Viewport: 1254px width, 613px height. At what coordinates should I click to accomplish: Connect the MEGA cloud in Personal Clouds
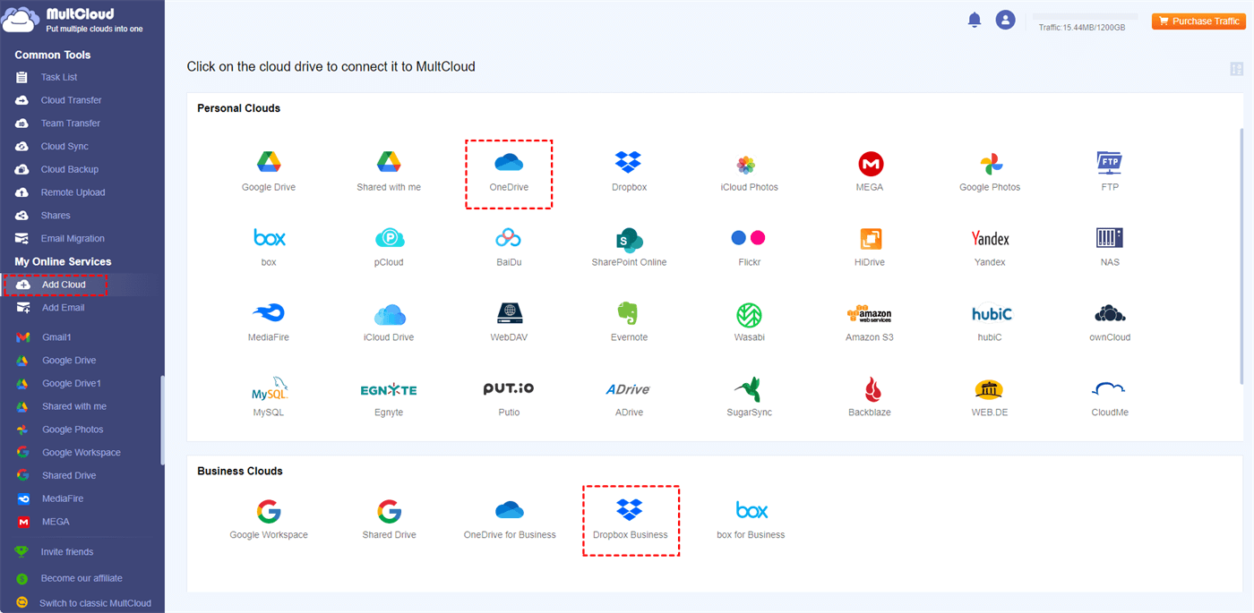870,170
